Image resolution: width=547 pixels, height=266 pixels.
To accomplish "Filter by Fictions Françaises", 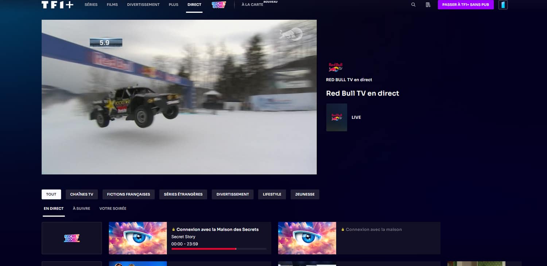I will click(128, 194).
